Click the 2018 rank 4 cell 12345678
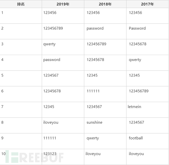Image resolution: width=169 pixels, height=165 pixels. click(x=105, y=63)
